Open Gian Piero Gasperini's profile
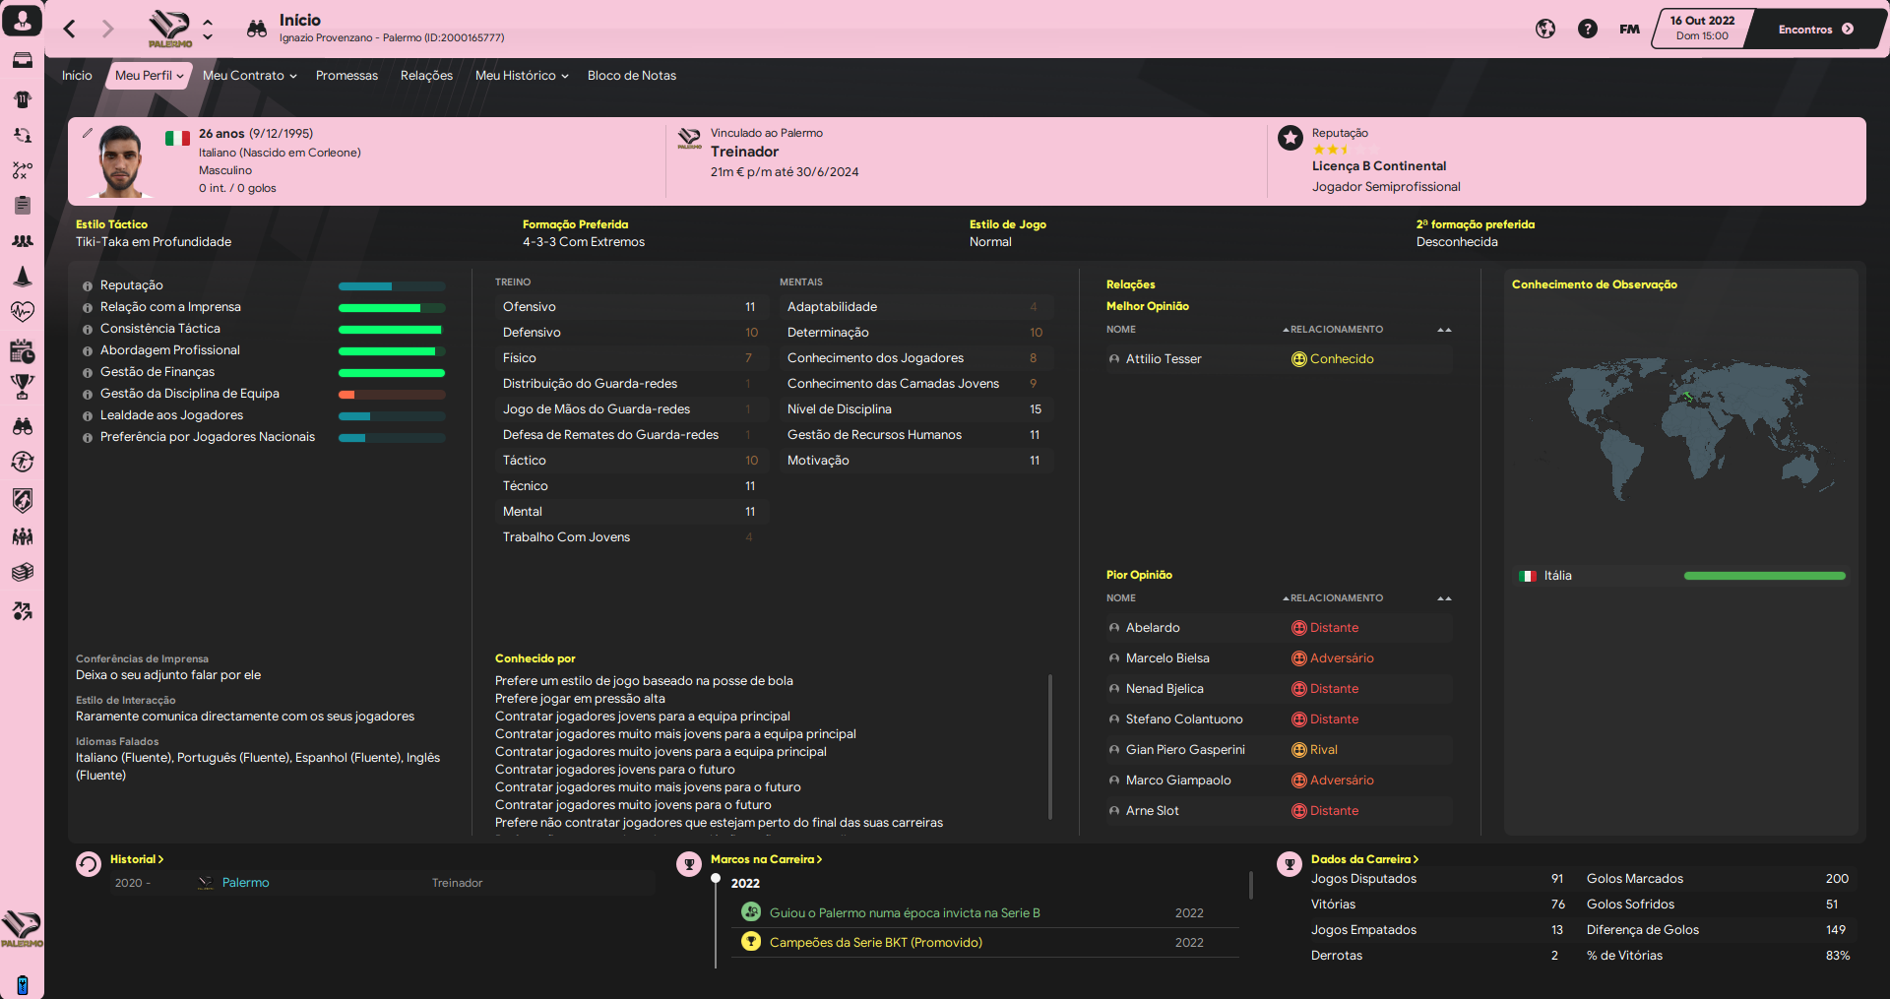The width and height of the screenshot is (1890, 999). (1185, 750)
